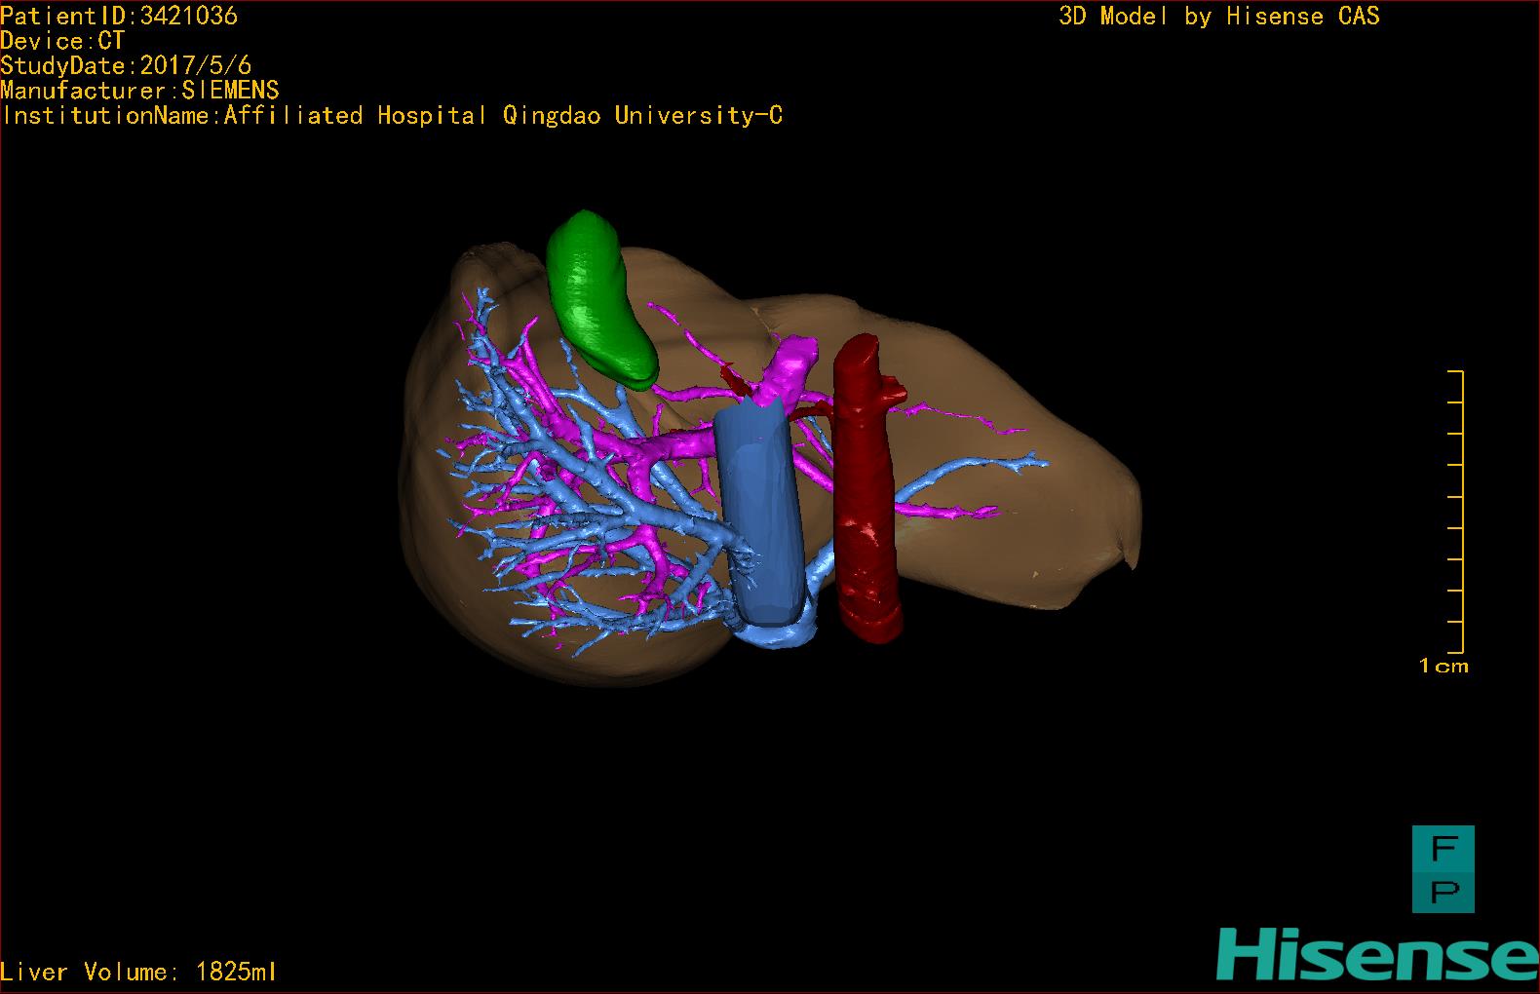The width and height of the screenshot is (1540, 994).
Task: Click the Manufacturer SIEMENS label
Action: click(x=139, y=91)
